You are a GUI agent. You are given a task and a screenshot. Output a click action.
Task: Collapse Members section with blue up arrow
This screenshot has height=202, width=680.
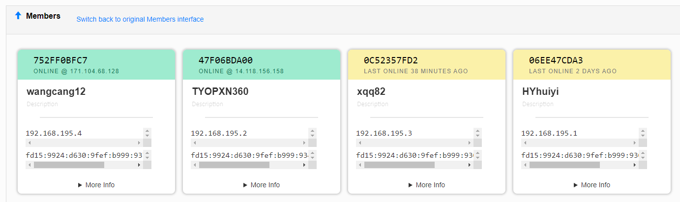pyautogui.click(x=18, y=16)
